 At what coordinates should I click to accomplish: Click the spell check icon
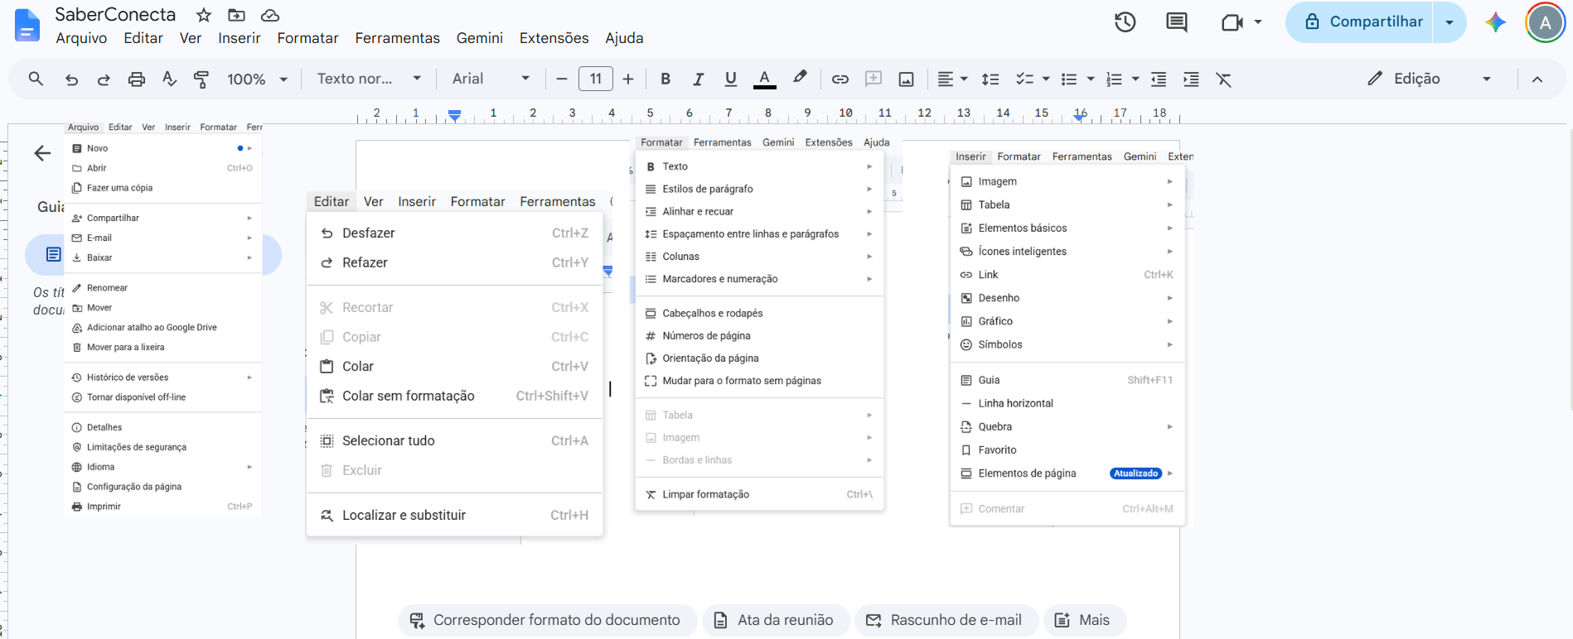(169, 79)
